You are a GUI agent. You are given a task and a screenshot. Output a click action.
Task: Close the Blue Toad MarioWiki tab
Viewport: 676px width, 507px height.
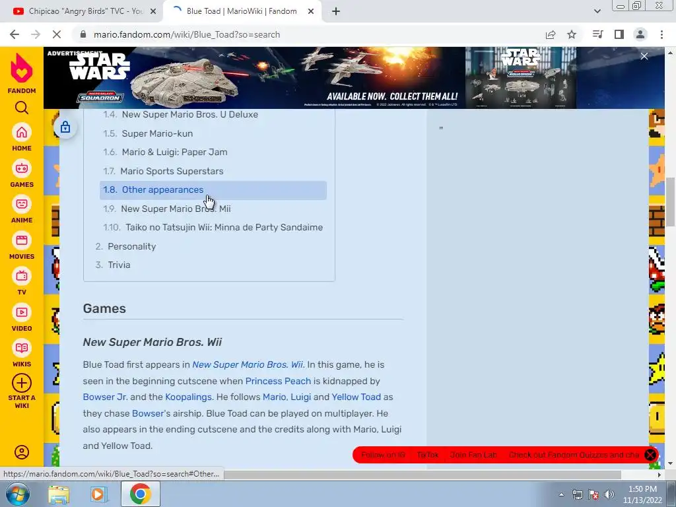coord(310,11)
